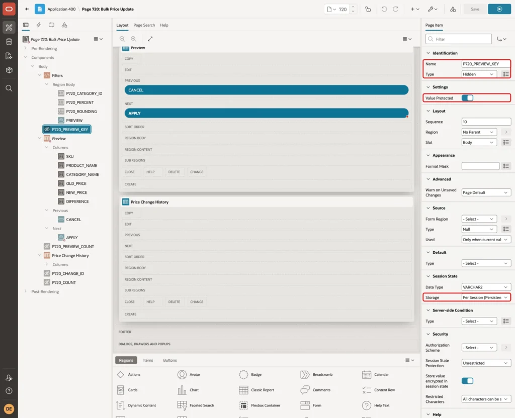Image resolution: width=515 pixels, height=418 pixels.
Task: Switch to the Layout tab
Action: click(x=122, y=25)
